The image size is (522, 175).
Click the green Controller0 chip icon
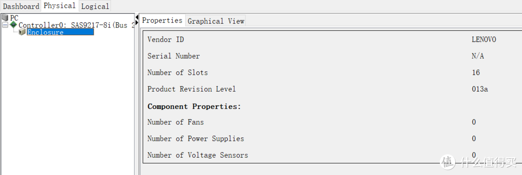pyautogui.click(x=14, y=25)
